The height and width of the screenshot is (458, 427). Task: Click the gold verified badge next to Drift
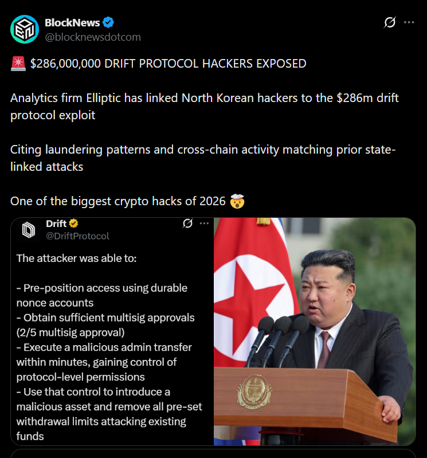[x=73, y=224]
